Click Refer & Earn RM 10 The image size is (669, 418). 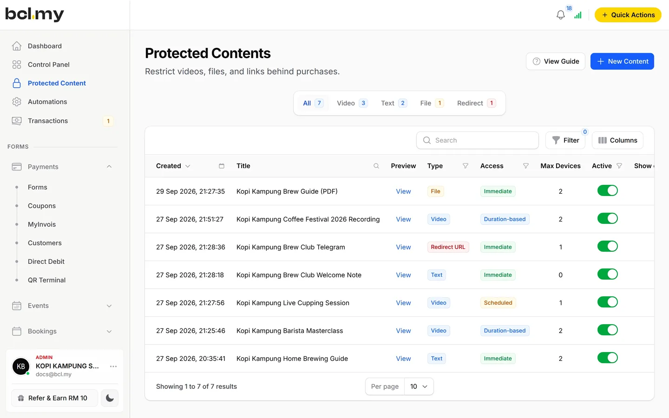pos(54,398)
